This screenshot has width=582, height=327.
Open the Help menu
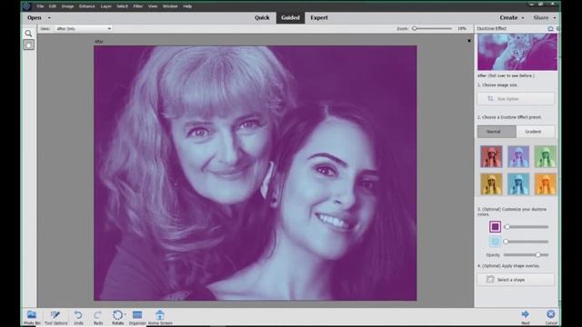tap(187, 6)
